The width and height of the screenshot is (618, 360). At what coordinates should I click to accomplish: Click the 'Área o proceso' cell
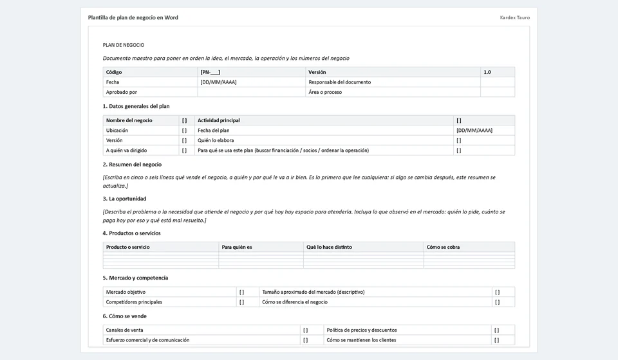click(393, 92)
